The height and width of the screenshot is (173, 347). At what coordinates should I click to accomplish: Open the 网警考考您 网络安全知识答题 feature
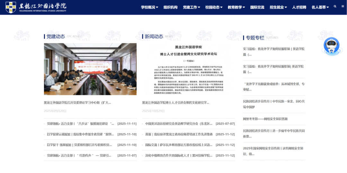coord(265,119)
